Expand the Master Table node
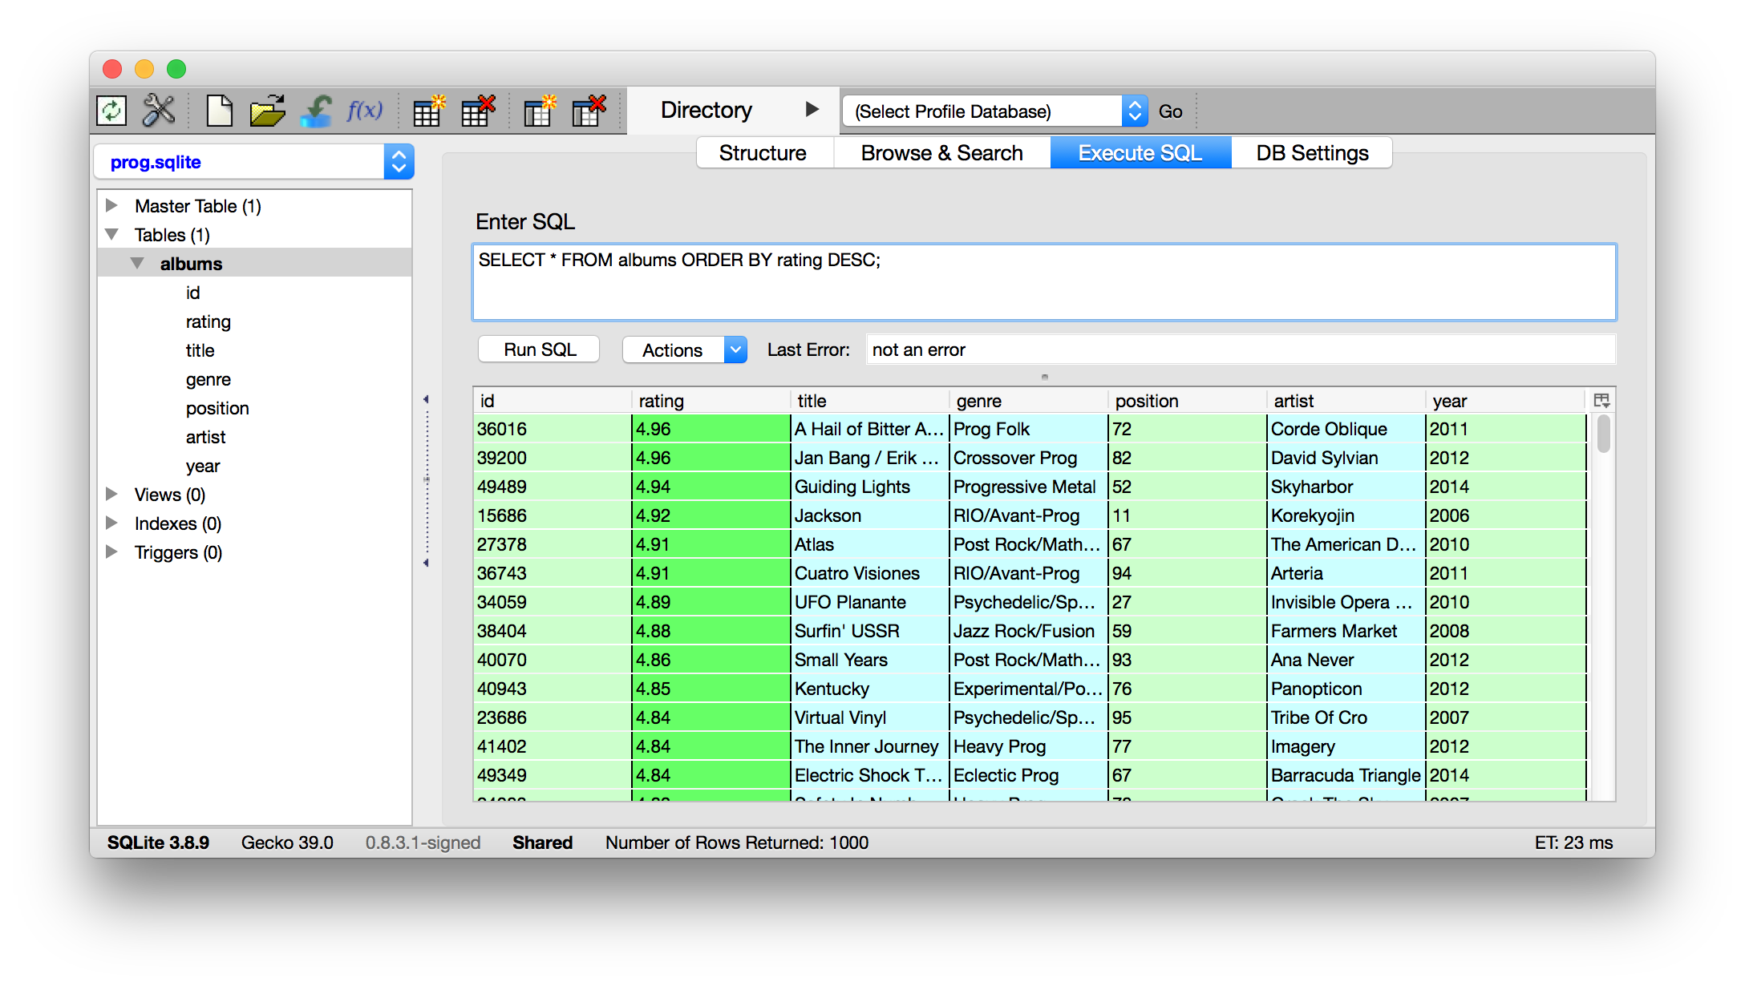The image size is (1745, 986). tap(112, 206)
